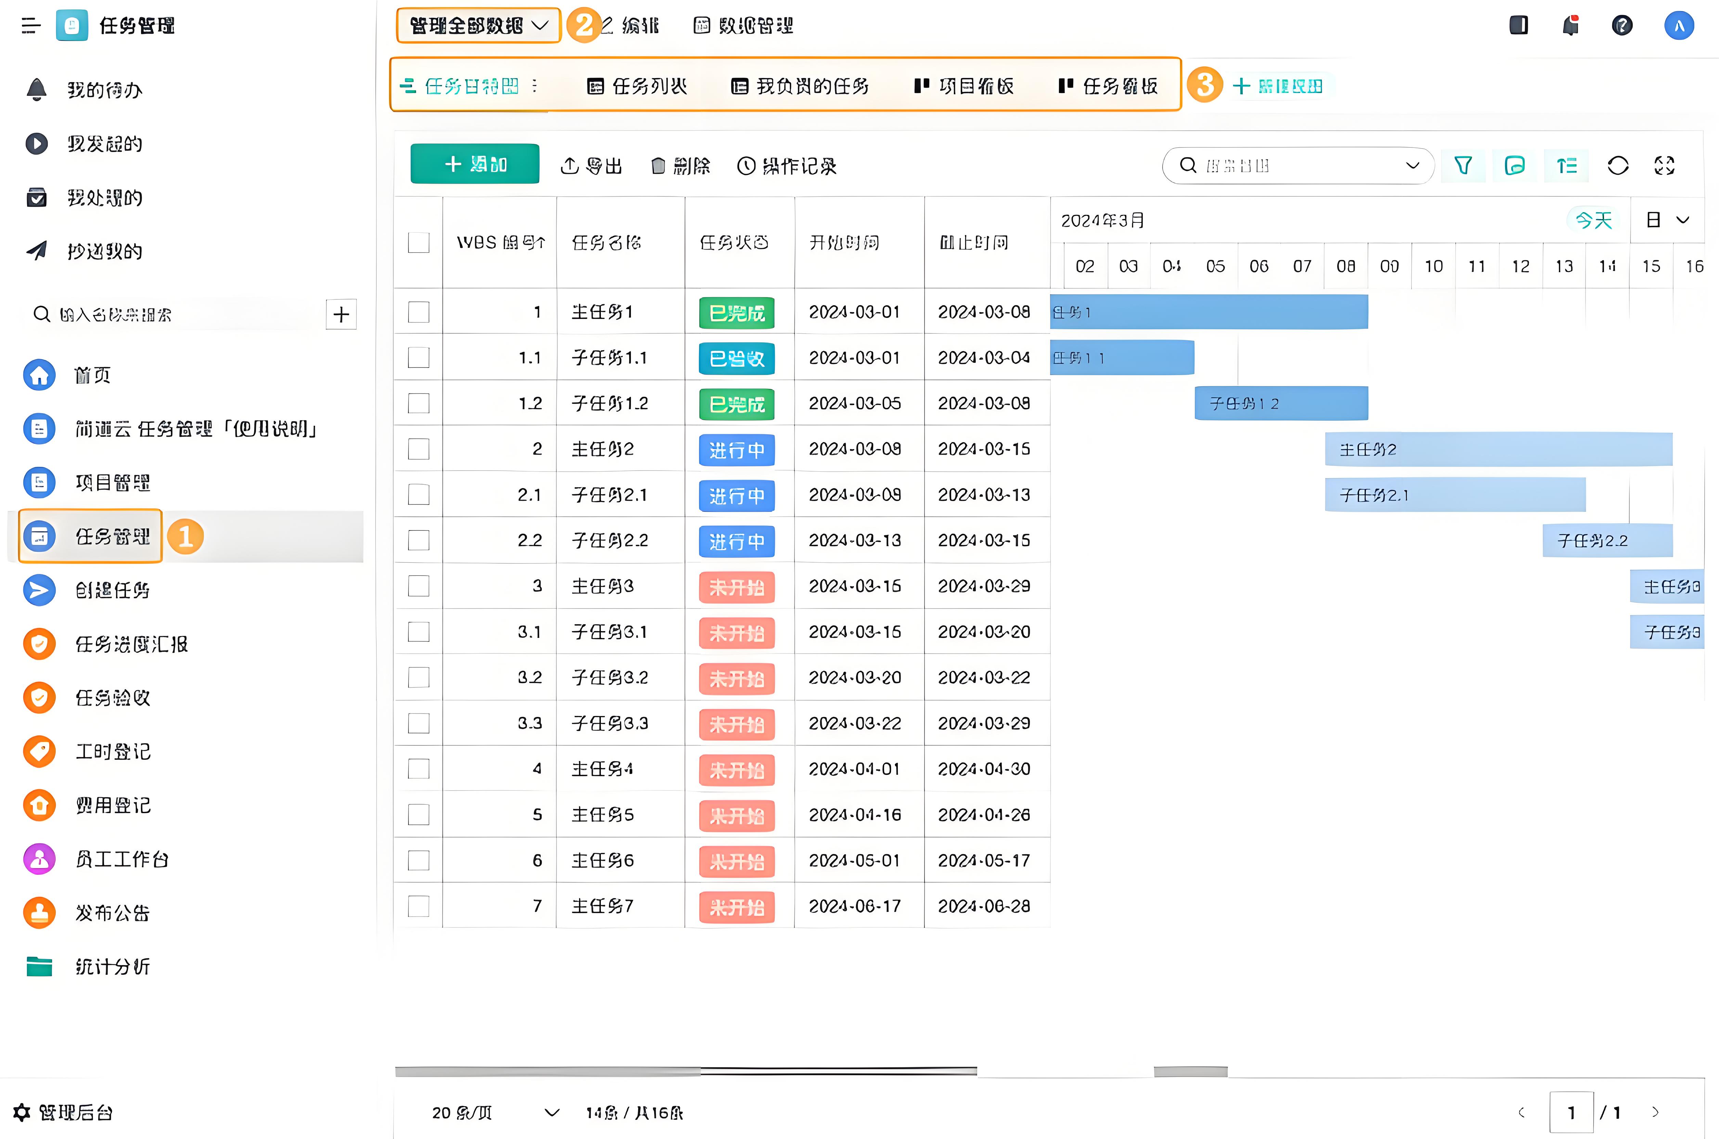Open 工时登记 in the sidebar
Screen dimensions: 1719x1139
coord(87,752)
